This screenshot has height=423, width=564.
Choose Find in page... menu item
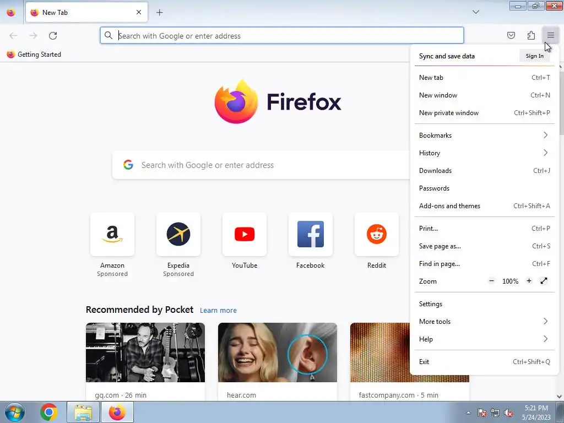click(x=484, y=264)
